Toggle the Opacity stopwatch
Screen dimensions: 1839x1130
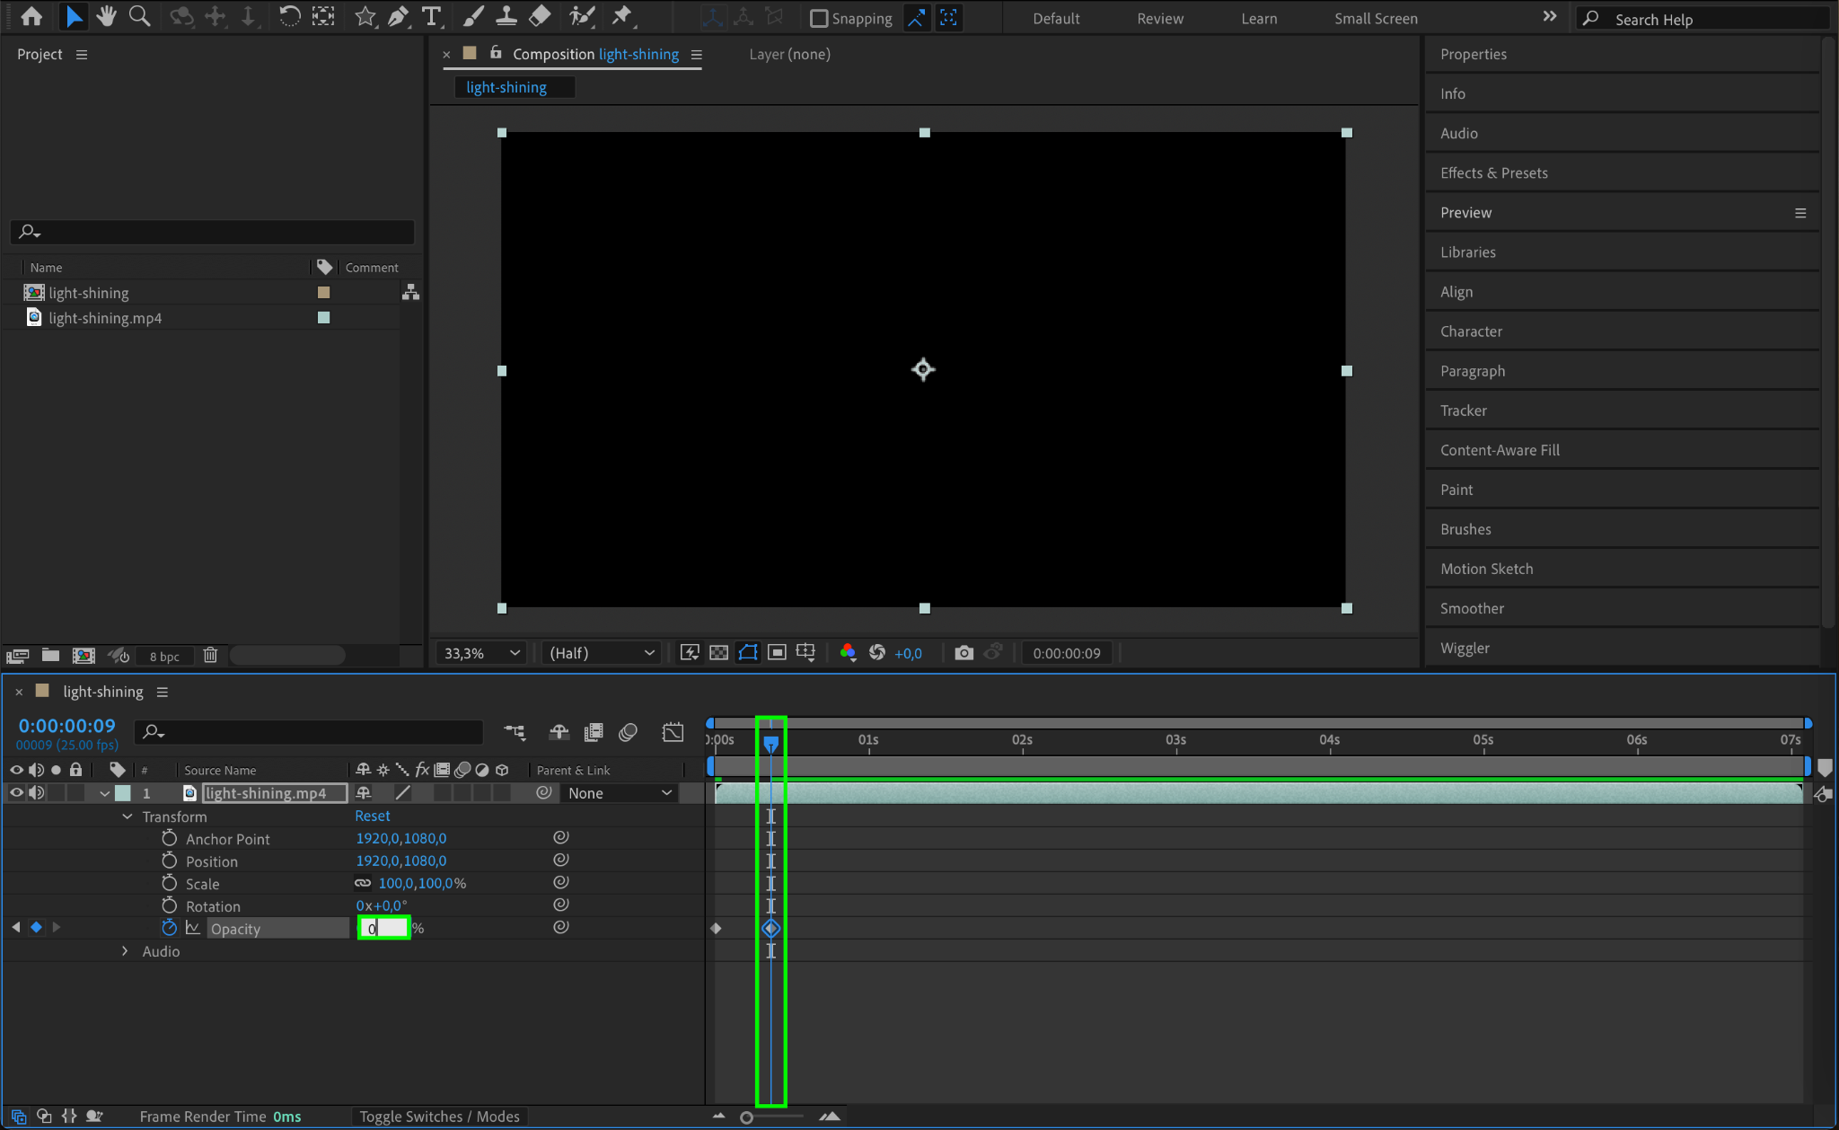[x=169, y=928]
